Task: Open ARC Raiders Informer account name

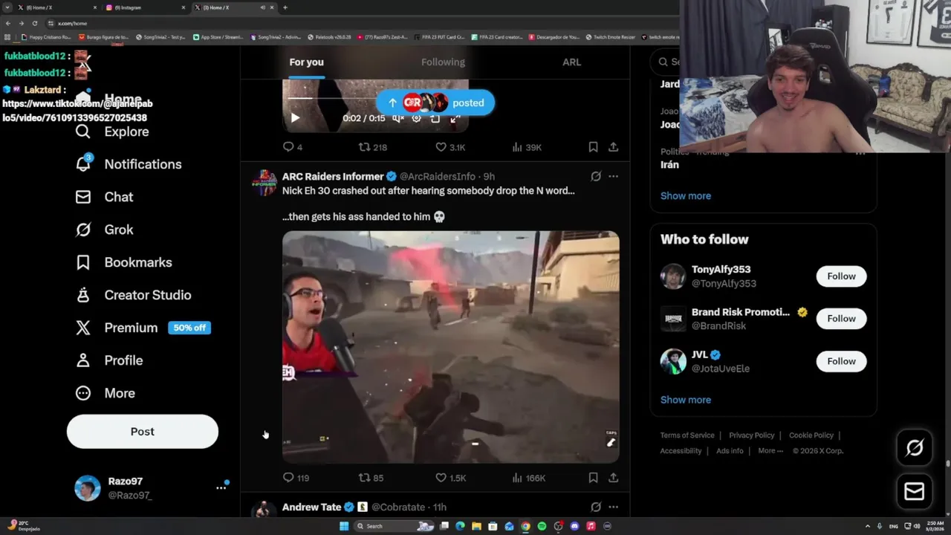Action: [x=333, y=176]
